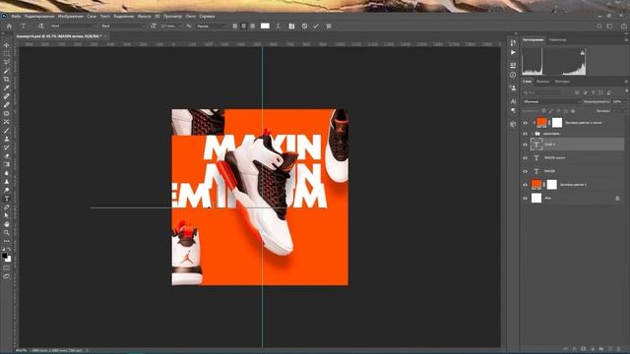
Task: Click the foreground color swatch
Action: pos(4,256)
